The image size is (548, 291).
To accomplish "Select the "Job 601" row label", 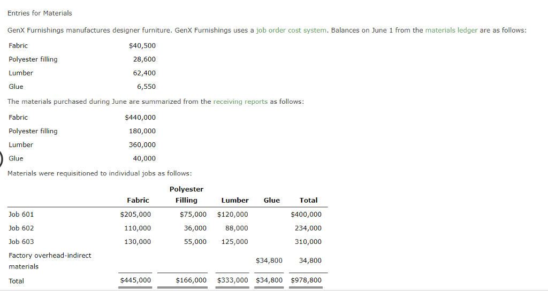I will (21, 215).
